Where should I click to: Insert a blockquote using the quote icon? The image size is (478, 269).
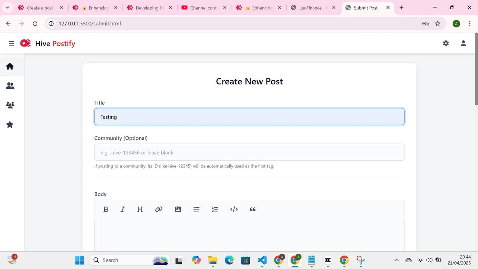coord(253,209)
